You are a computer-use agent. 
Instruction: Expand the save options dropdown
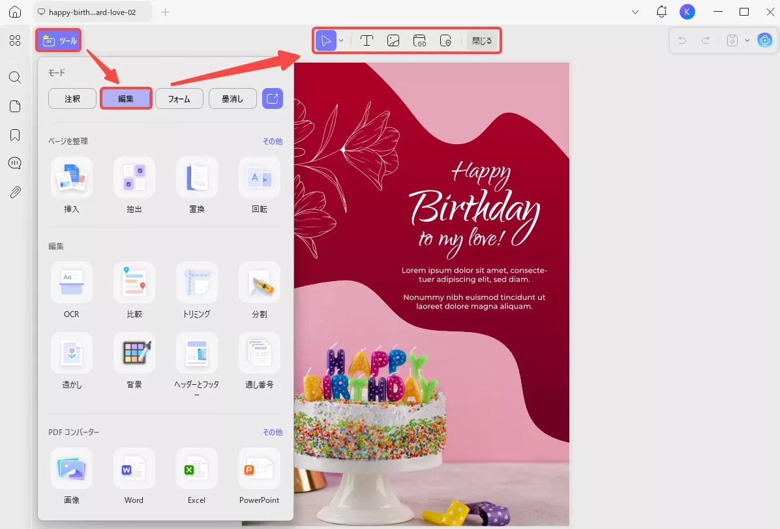pos(747,40)
